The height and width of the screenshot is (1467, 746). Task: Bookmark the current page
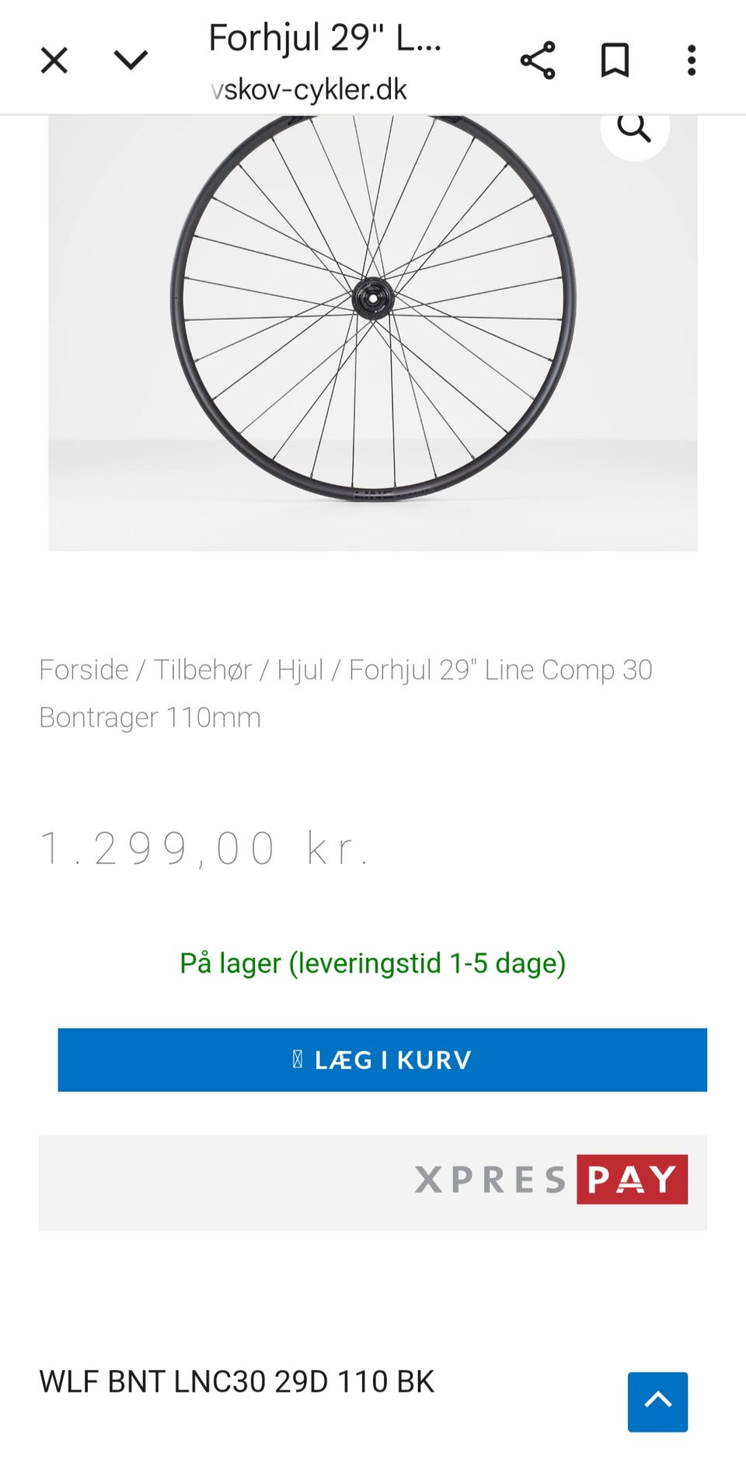tap(615, 60)
